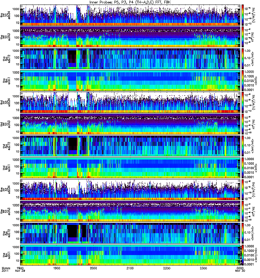Select the thd fbk scm1 spectrogram panel
This screenshot has height=278, width=260.
point(130,168)
